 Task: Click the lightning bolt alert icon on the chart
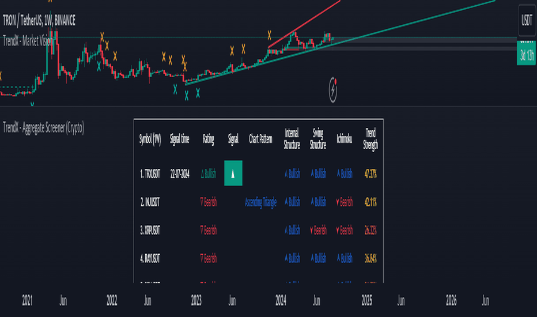click(x=333, y=90)
